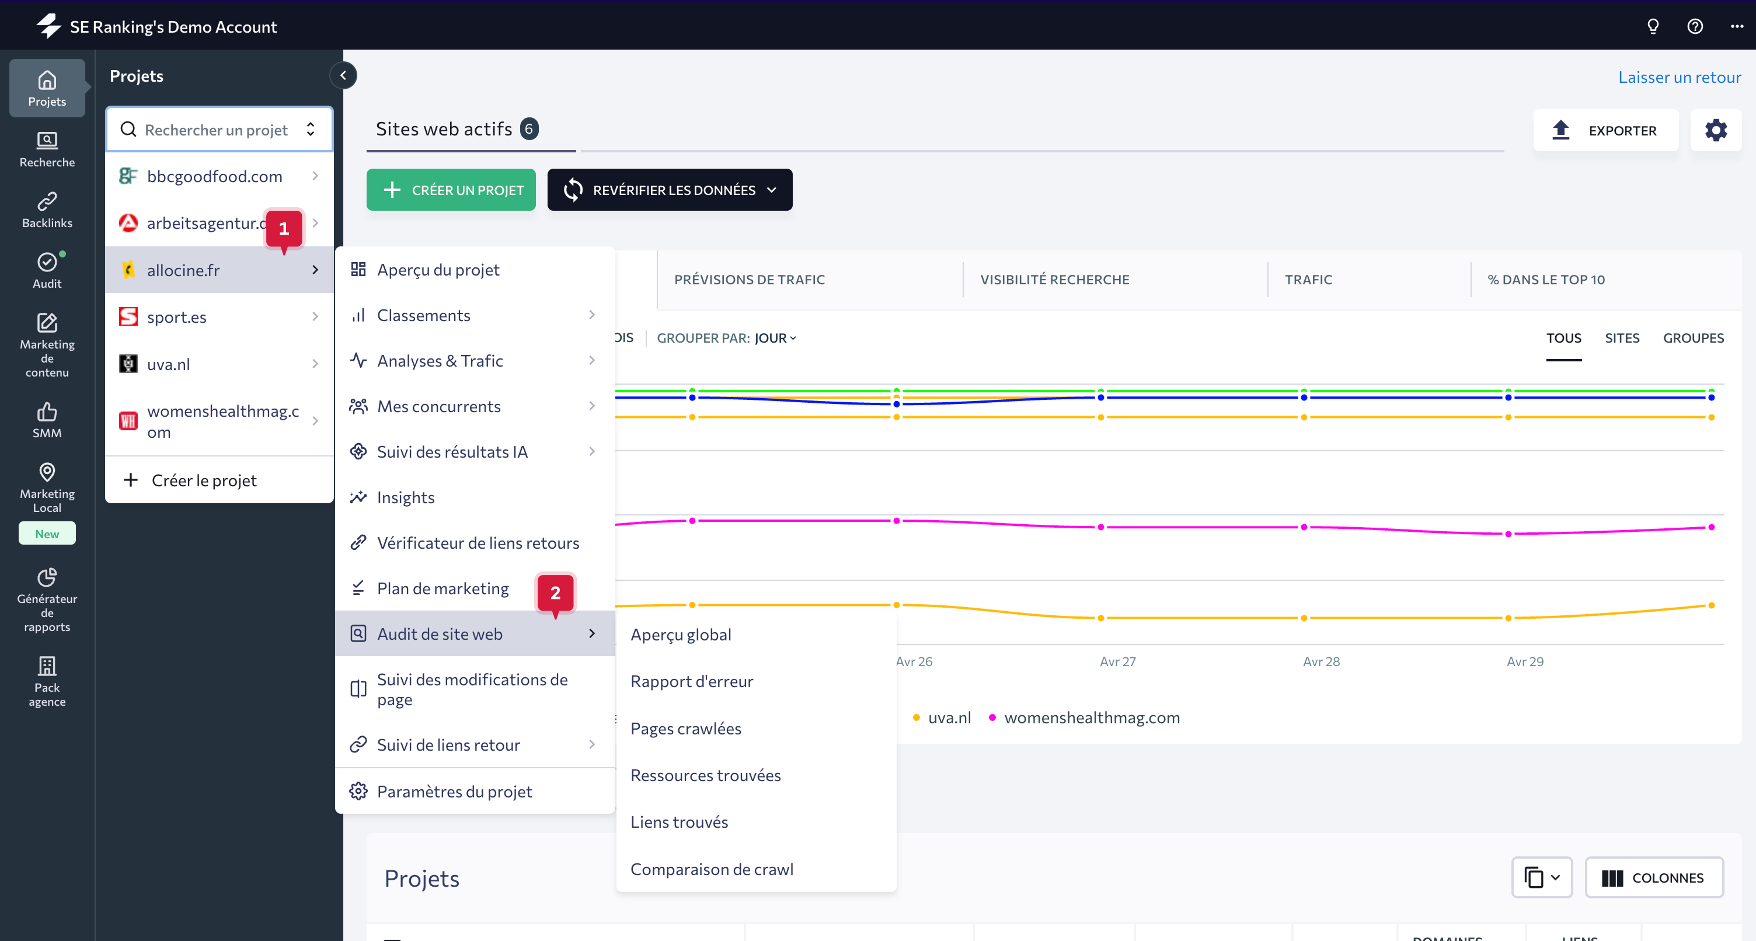
Task: Choose Rapport d'erreur submenu entry
Action: [x=756, y=681]
